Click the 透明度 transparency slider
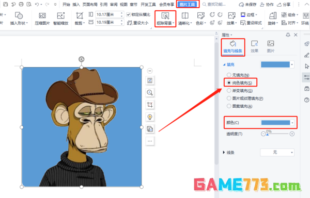The width and height of the screenshot is (310, 198). tap(277, 134)
